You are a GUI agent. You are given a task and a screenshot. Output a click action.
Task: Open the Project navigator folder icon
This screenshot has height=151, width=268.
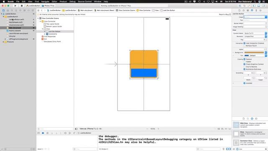point(4,10)
